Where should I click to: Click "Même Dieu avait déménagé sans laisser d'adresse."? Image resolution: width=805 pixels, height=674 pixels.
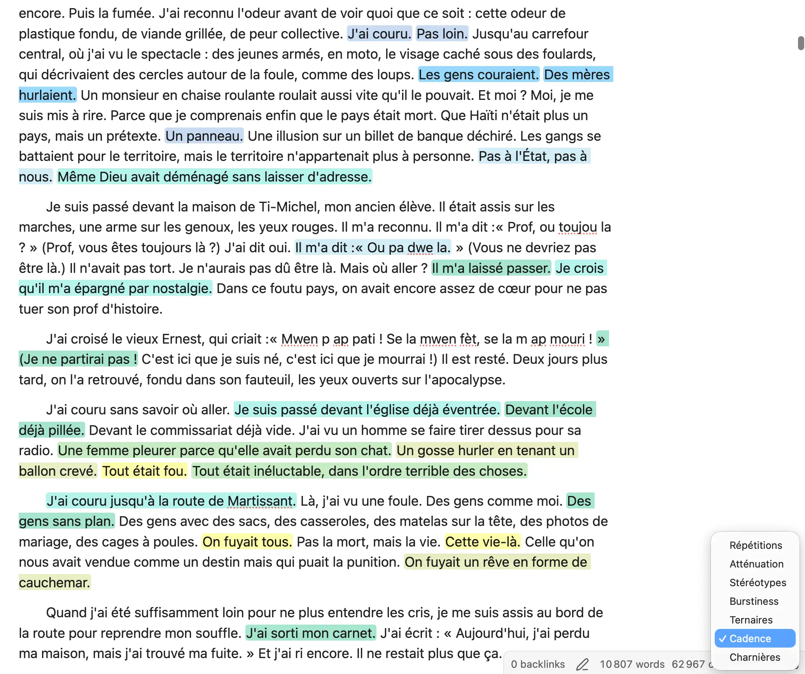pos(214,177)
